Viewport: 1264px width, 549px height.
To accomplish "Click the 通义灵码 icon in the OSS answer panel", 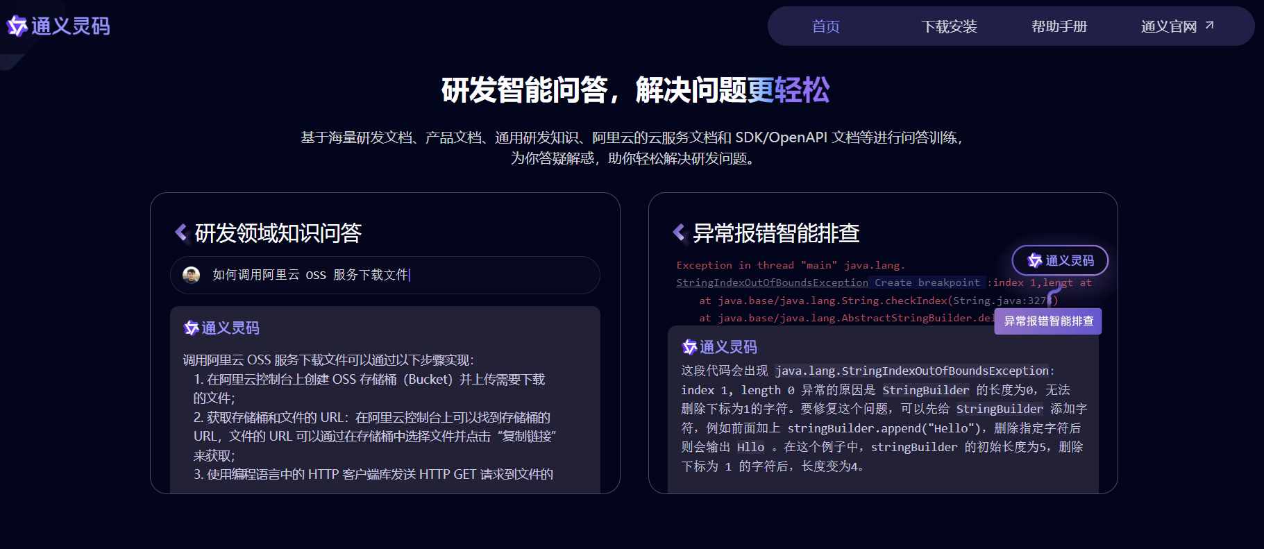I will click(192, 328).
